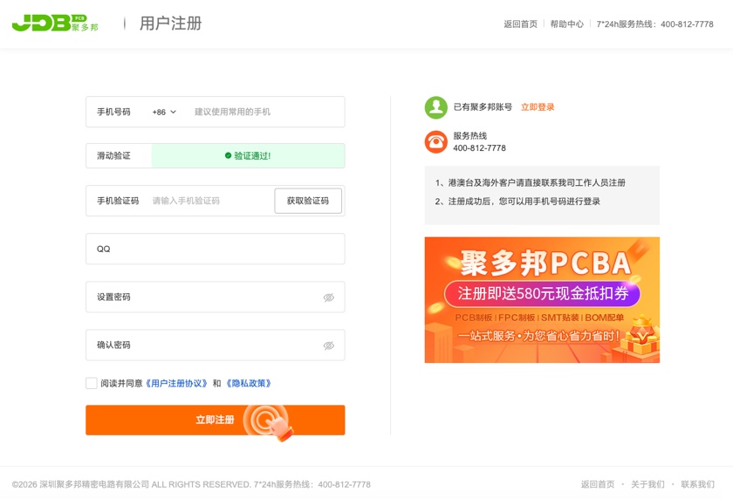This screenshot has width=733, height=499.
Task: Open 帮助中心 in the header
Action: coord(566,24)
